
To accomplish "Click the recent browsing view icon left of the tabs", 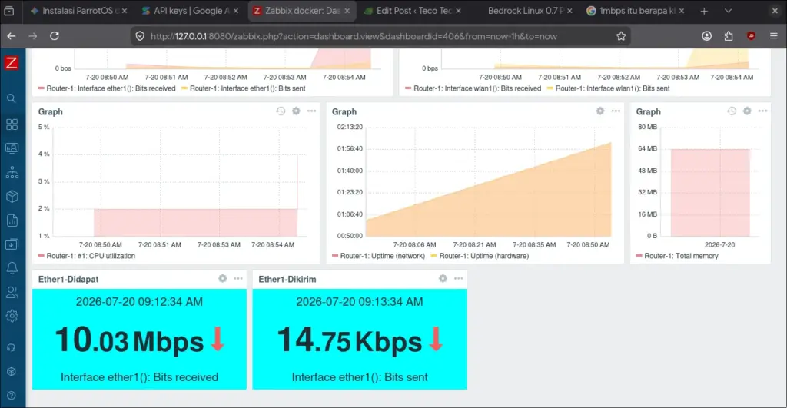I will click(9, 11).
